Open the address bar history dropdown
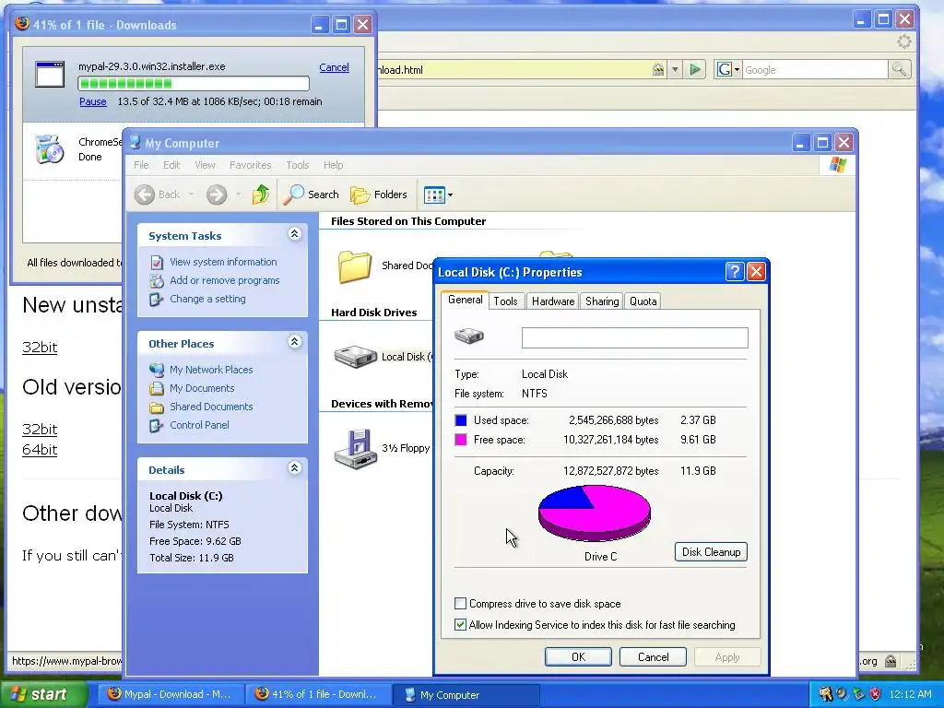The image size is (944, 708). point(675,70)
